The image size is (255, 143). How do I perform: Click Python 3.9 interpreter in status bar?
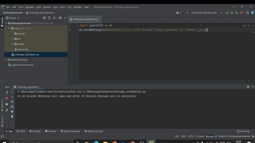[x=234, y=136]
